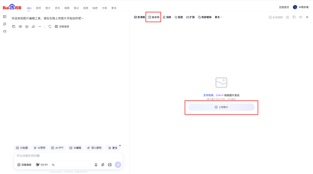Click 支持拖拽 blue link text

pyautogui.click(x=208, y=95)
